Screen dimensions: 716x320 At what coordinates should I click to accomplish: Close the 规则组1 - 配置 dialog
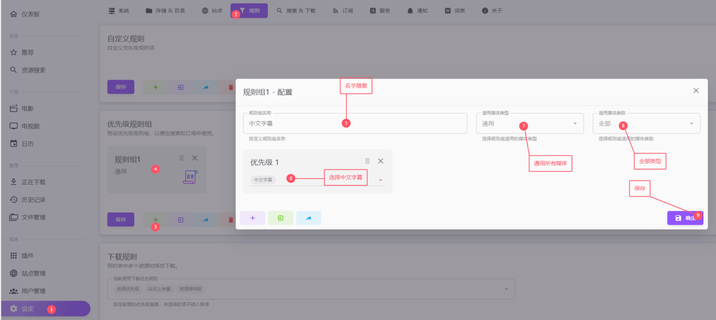point(695,91)
